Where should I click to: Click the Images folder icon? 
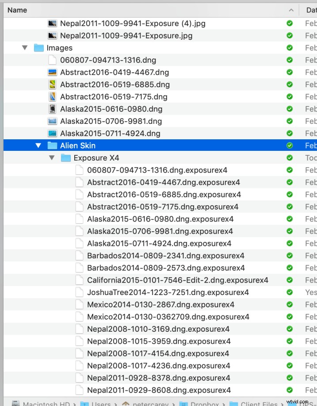tap(39, 48)
